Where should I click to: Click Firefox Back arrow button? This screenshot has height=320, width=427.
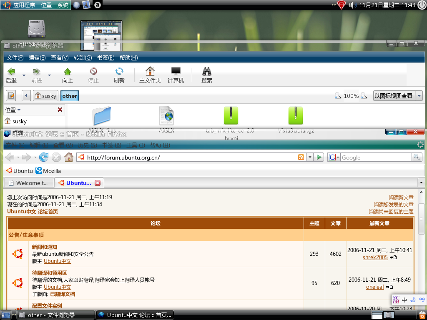pos(10,157)
